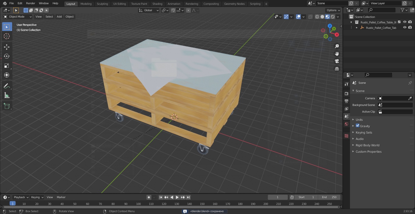415x214 pixels.
Task: Open the Texture properties tab
Action: [346, 136]
